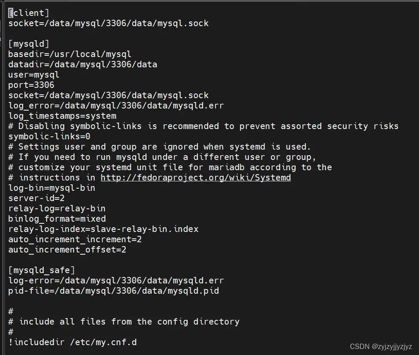Screen dimensions: 419x355
Task: Place cursor on the basedir=/usr/local/mysql line
Action: [69, 54]
